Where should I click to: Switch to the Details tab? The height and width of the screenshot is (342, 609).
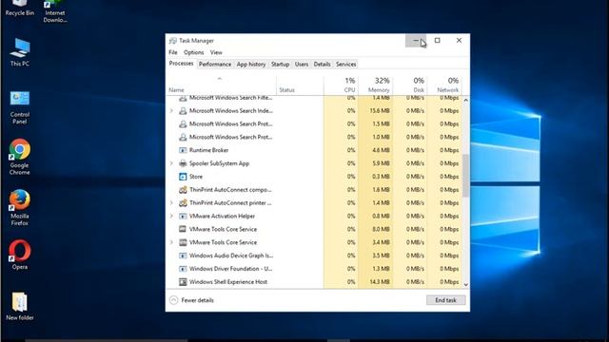click(322, 65)
